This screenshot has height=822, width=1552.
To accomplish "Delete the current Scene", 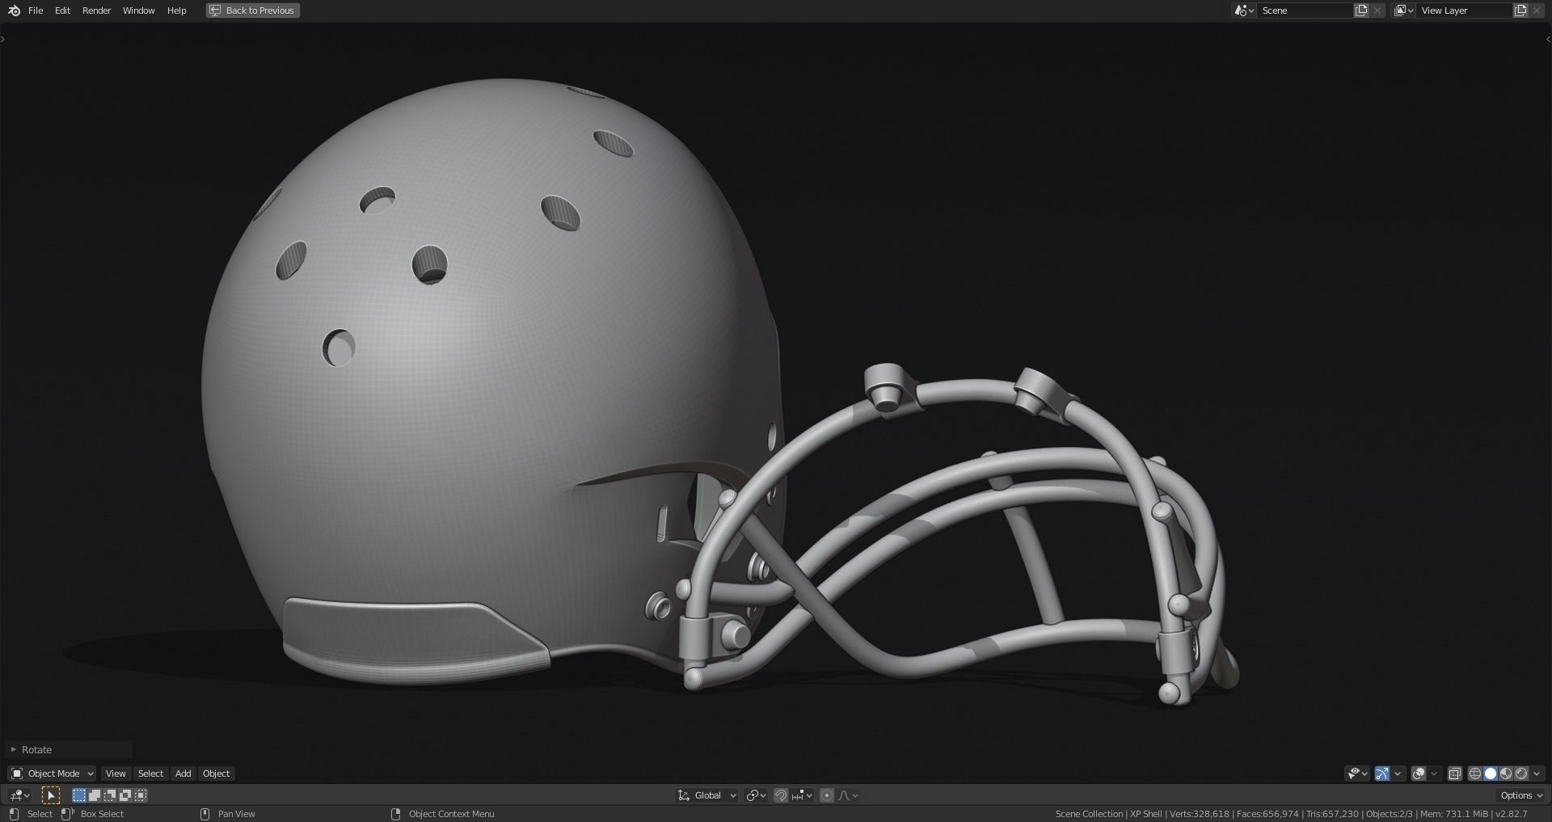I will (1377, 11).
